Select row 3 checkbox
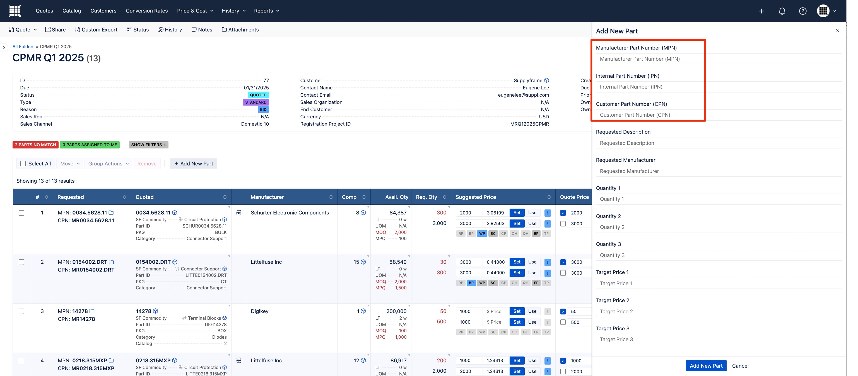Image resolution: width=858 pixels, height=376 pixels. 21,311
